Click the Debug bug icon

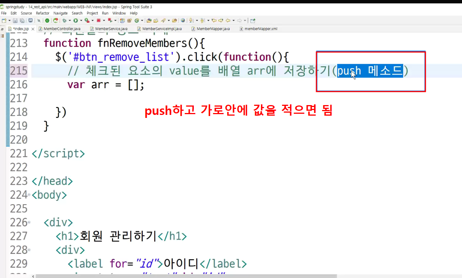point(64,20)
